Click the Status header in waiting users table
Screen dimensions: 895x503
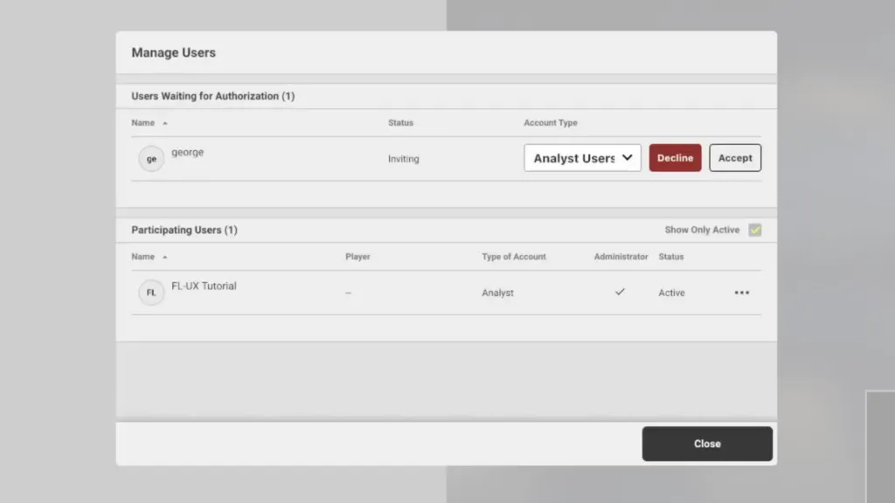pos(400,122)
